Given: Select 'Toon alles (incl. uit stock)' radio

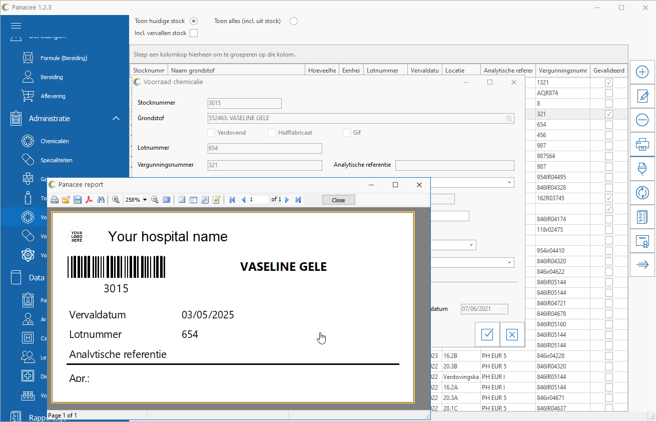Looking at the screenshot, I should coord(294,21).
